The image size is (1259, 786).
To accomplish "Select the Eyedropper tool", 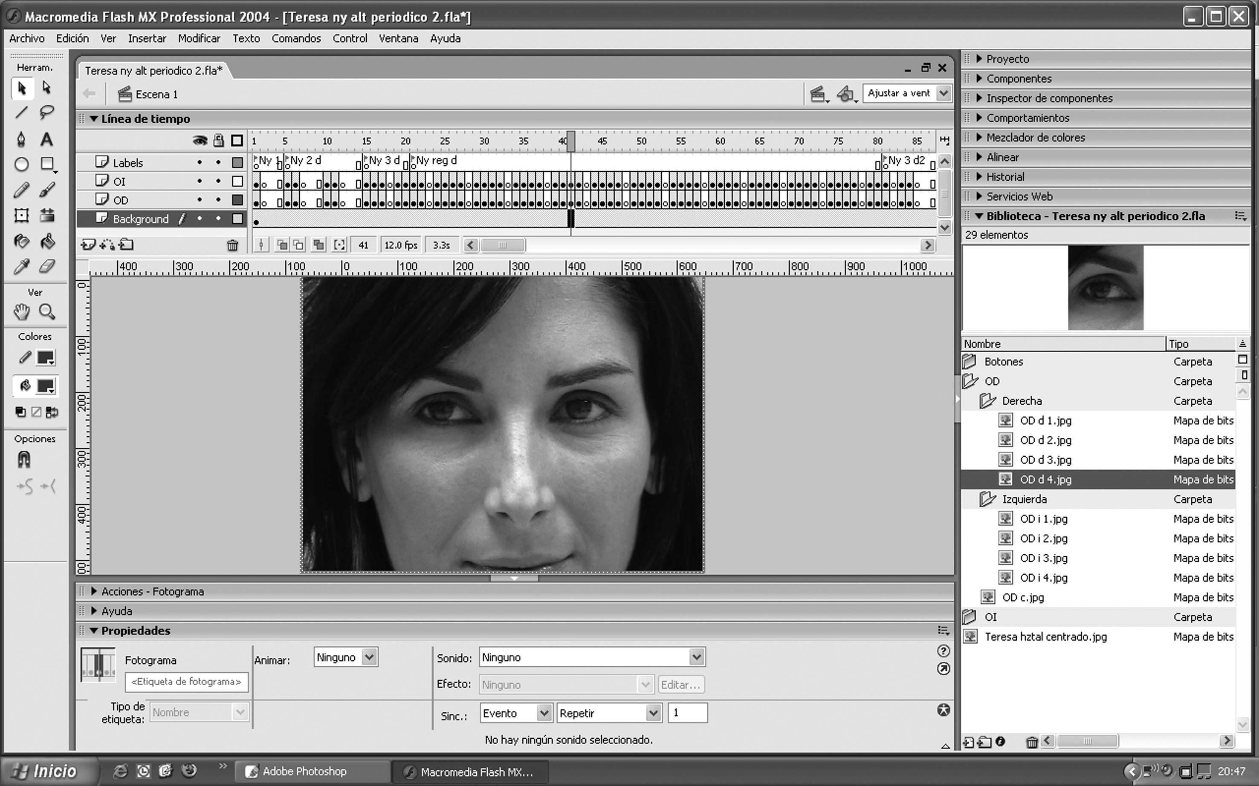I will (21, 267).
